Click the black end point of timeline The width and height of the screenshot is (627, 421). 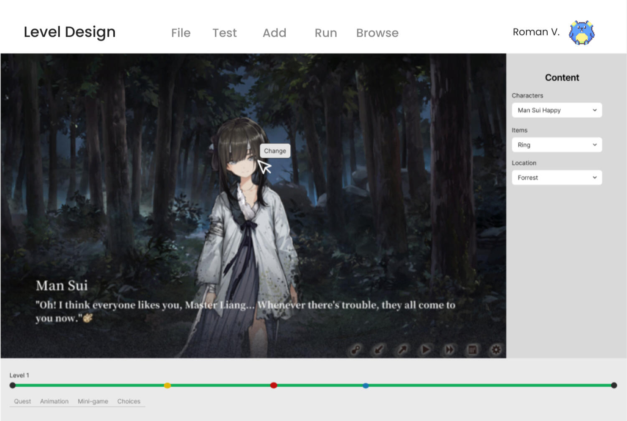[614, 385]
